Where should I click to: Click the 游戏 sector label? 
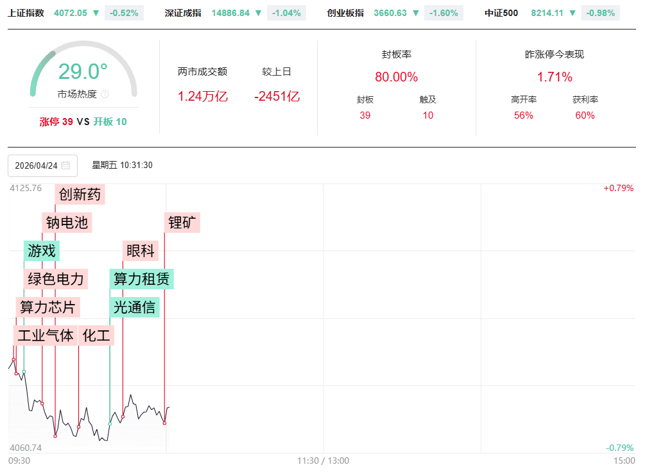pyautogui.click(x=41, y=251)
